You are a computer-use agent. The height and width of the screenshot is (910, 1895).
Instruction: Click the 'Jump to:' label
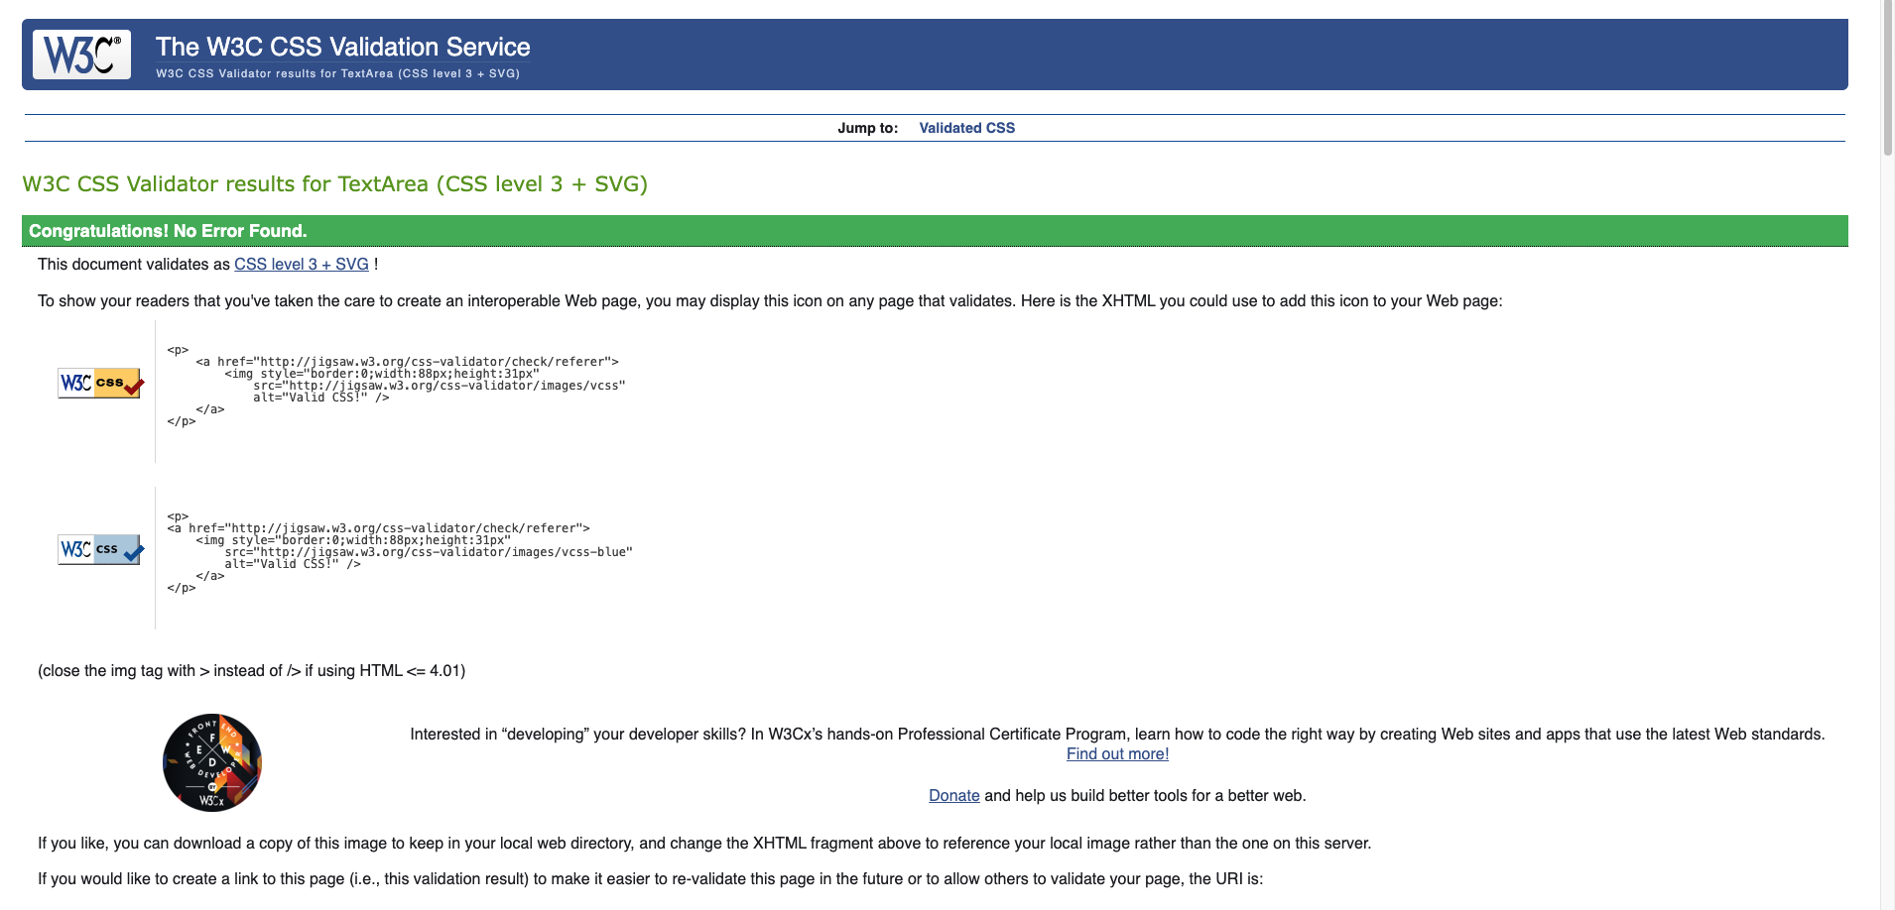point(867,128)
